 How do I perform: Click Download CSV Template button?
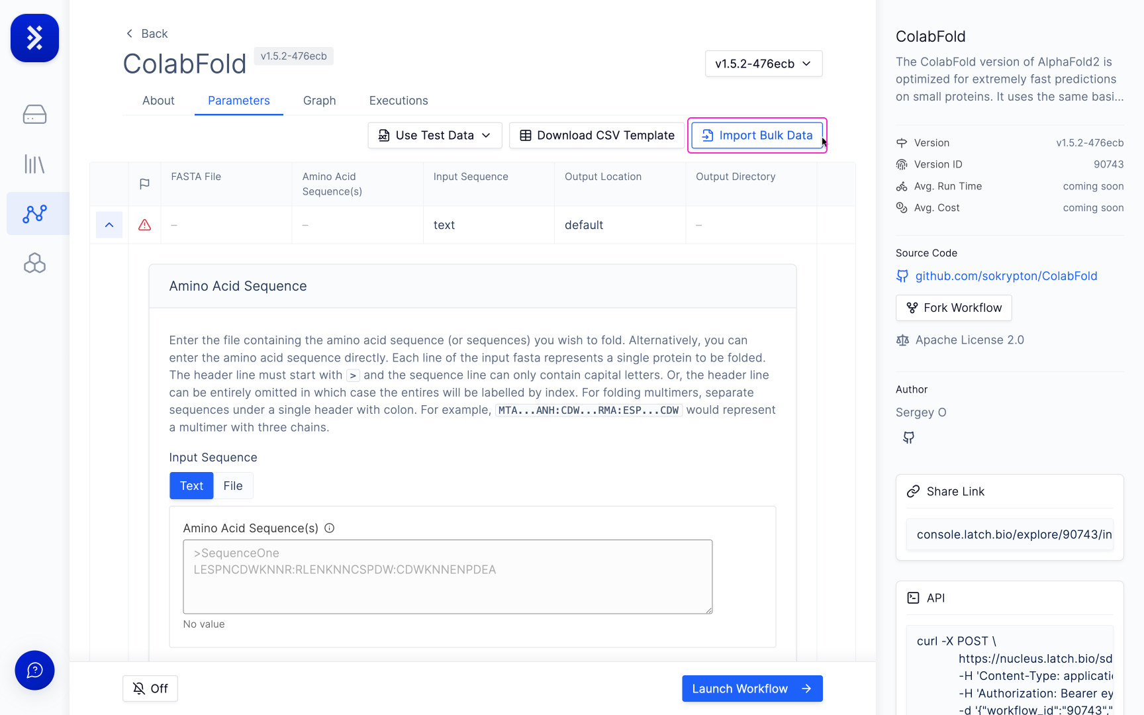coord(596,135)
